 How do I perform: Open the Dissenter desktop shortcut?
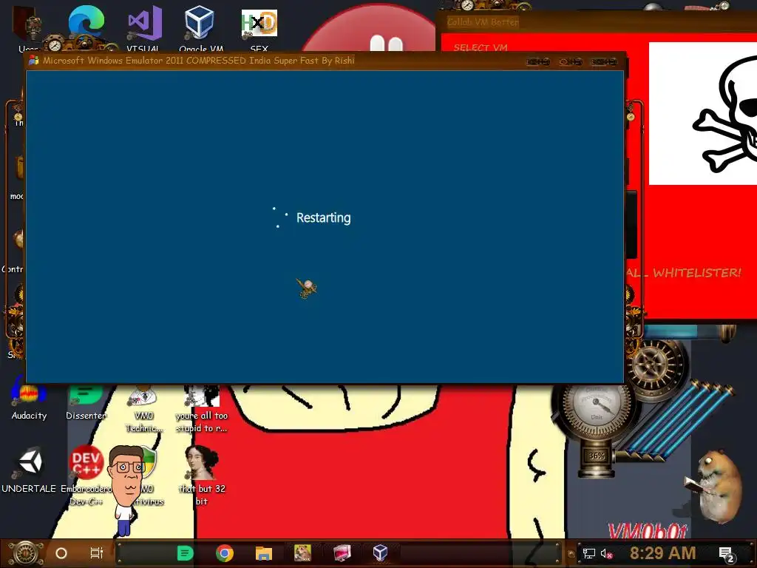(x=86, y=401)
